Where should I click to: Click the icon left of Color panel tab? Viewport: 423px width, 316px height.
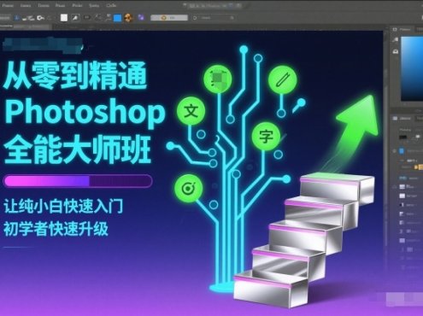[395, 29]
